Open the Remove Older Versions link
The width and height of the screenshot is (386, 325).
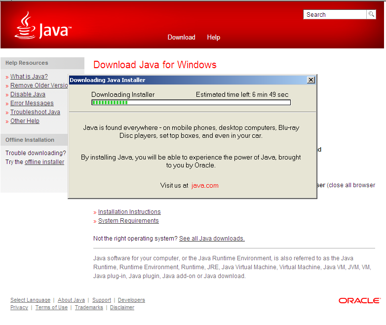39,85
